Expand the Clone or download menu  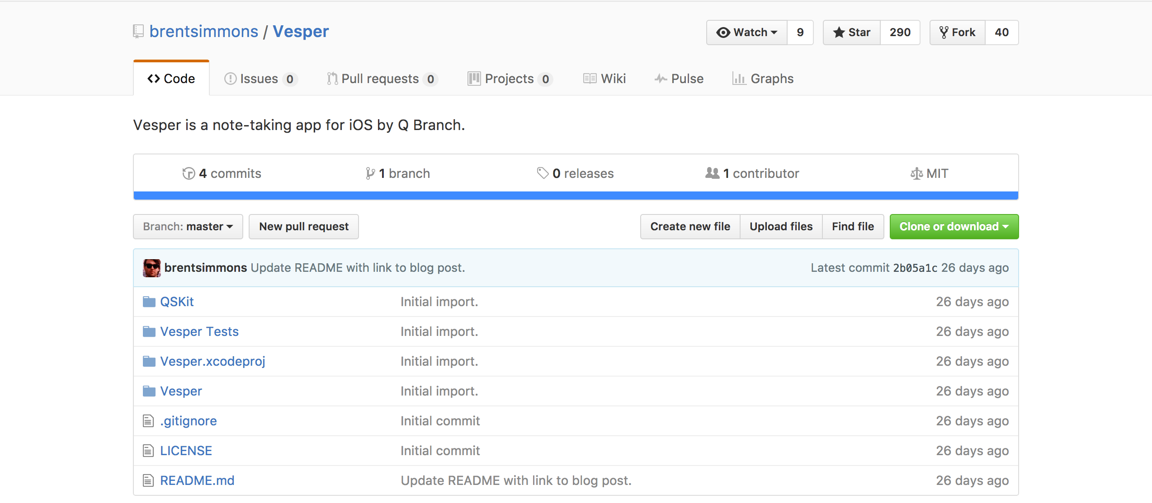pyautogui.click(x=954, y=227)
